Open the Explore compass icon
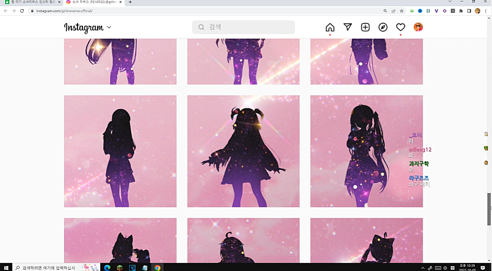This screenshot has width=492, height=271. coord(383,27)
